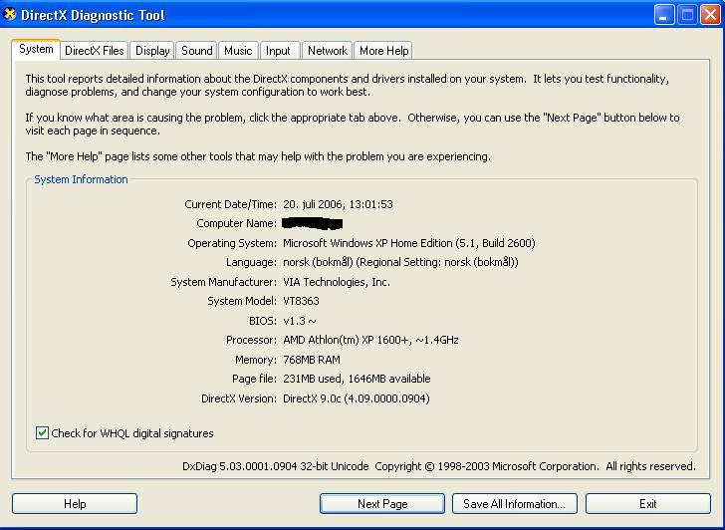Click the 'Processor:' label
Viewport: 725px width, 530px height.
point(251,341)
